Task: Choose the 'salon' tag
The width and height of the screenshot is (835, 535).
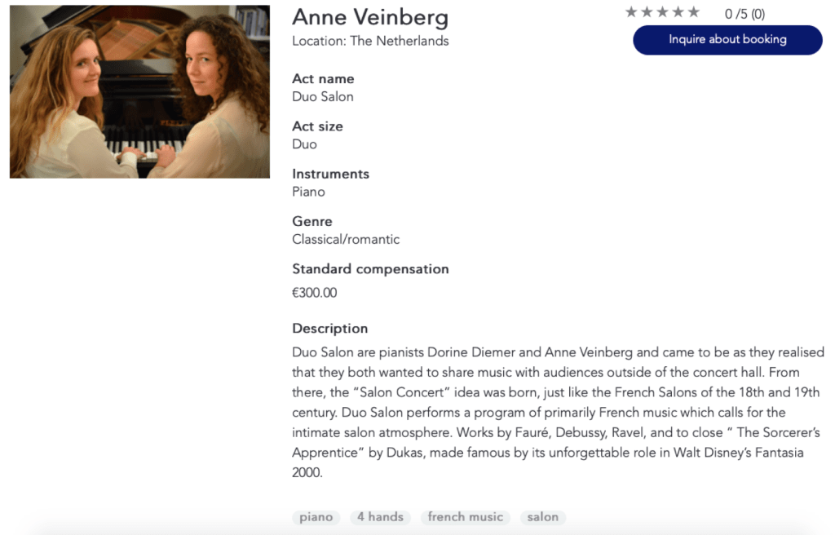Action: click(x=542, y=517)
